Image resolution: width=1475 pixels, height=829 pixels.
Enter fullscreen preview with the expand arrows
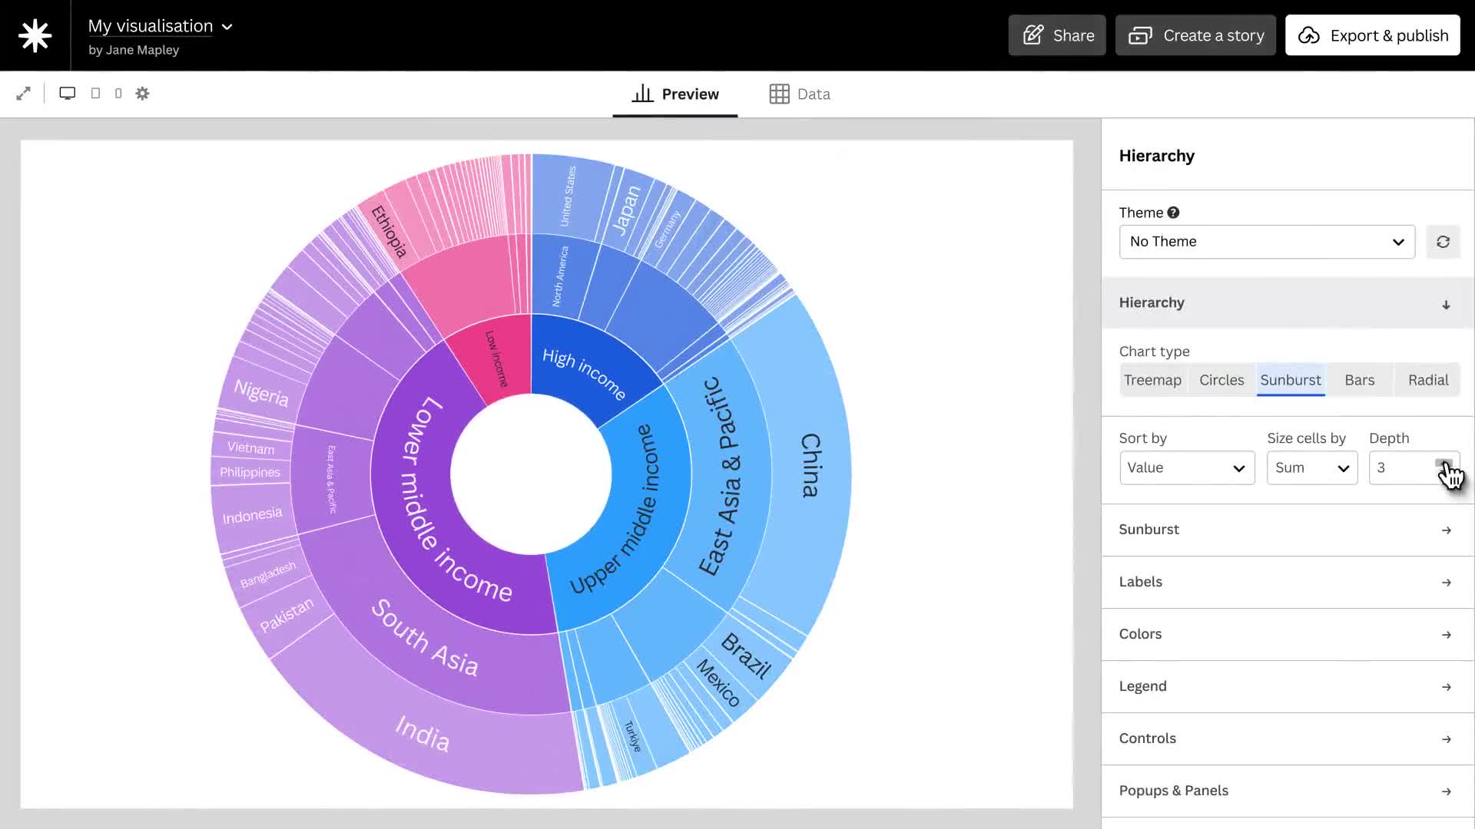pos(23,94)
